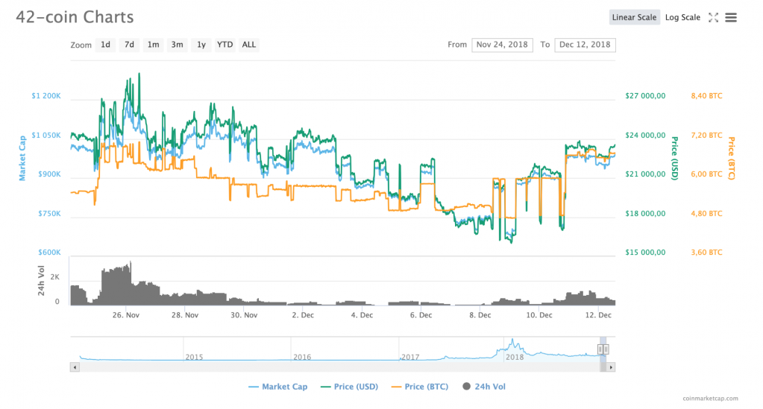
Task: Open the chart hamburger menu
Action: point(731,17)
